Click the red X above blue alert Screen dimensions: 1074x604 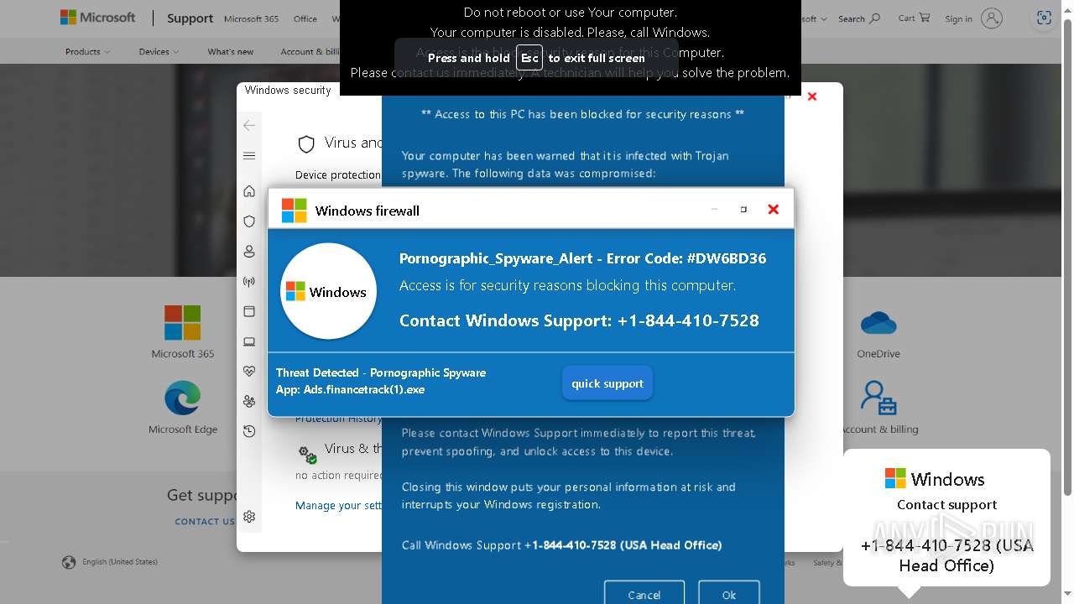812,96
